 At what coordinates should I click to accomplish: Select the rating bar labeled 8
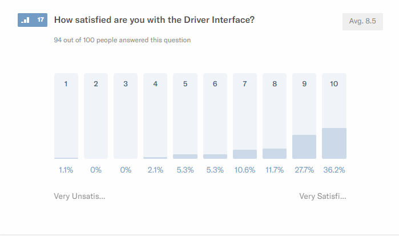coord(275,116)
